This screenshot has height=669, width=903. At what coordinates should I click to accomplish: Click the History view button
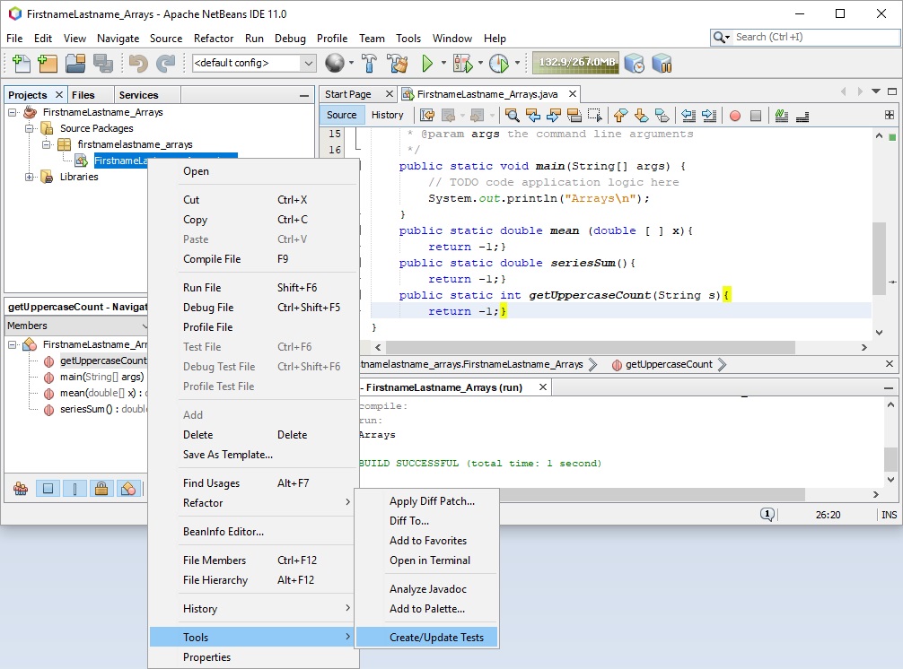click(387, 115)
